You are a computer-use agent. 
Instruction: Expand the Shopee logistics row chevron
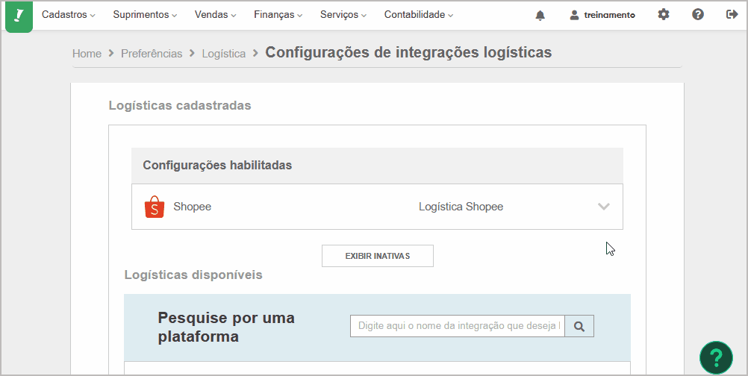(604, 207)
